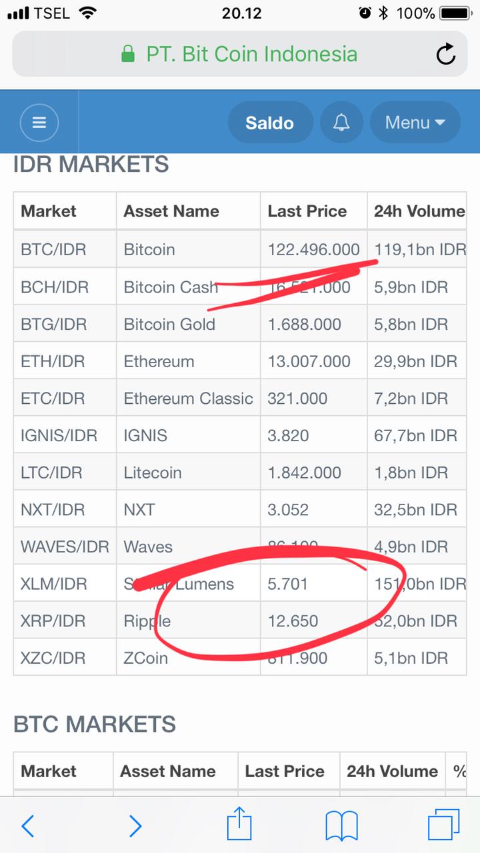Open the XZC/IDR market

tap(53, 658)
